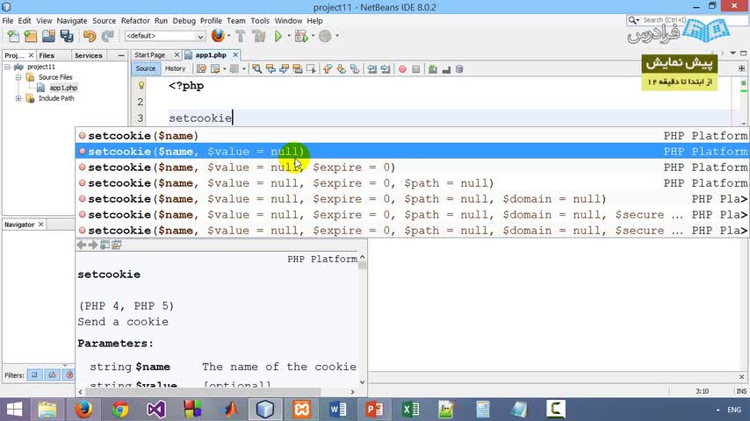Click the Find Selection magnifier icon
The image size is (750, 421).
[256, 69]
